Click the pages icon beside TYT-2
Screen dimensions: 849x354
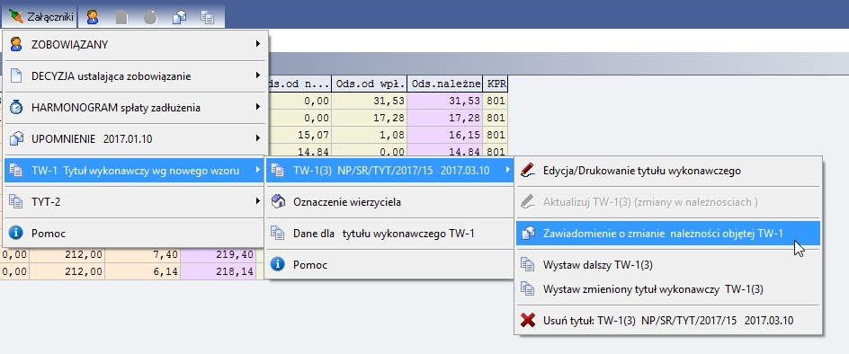pos(16,202)
